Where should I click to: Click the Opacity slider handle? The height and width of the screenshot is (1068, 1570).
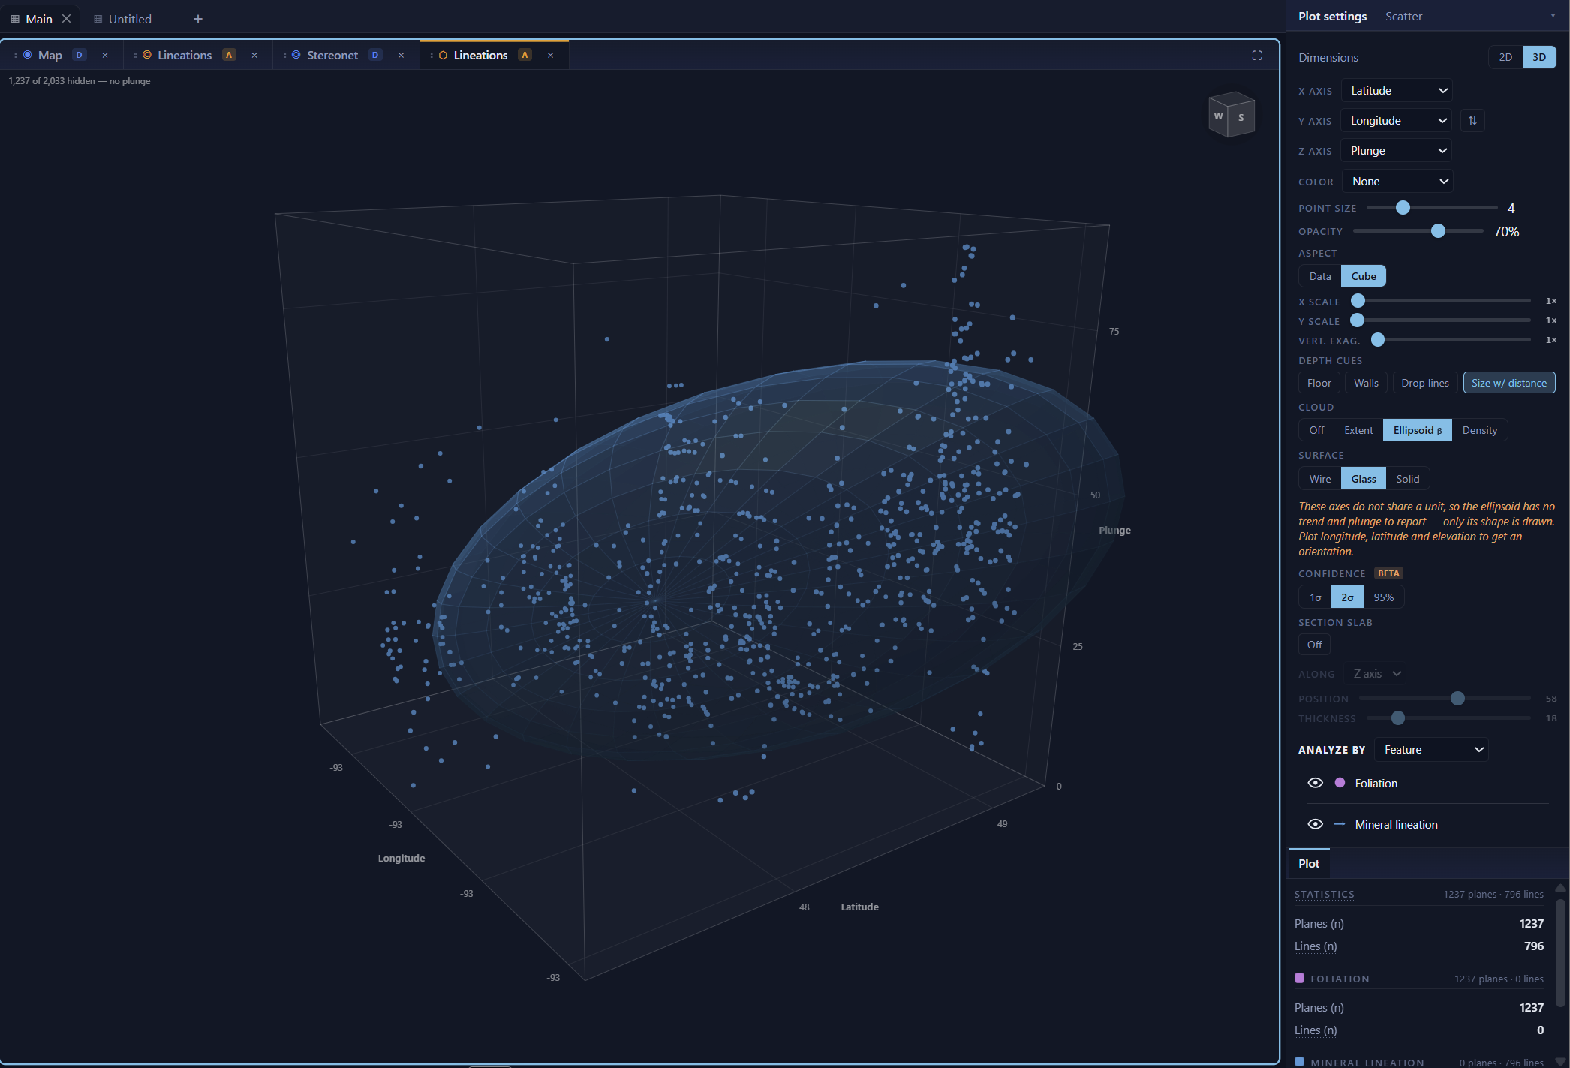[1438, 231]
